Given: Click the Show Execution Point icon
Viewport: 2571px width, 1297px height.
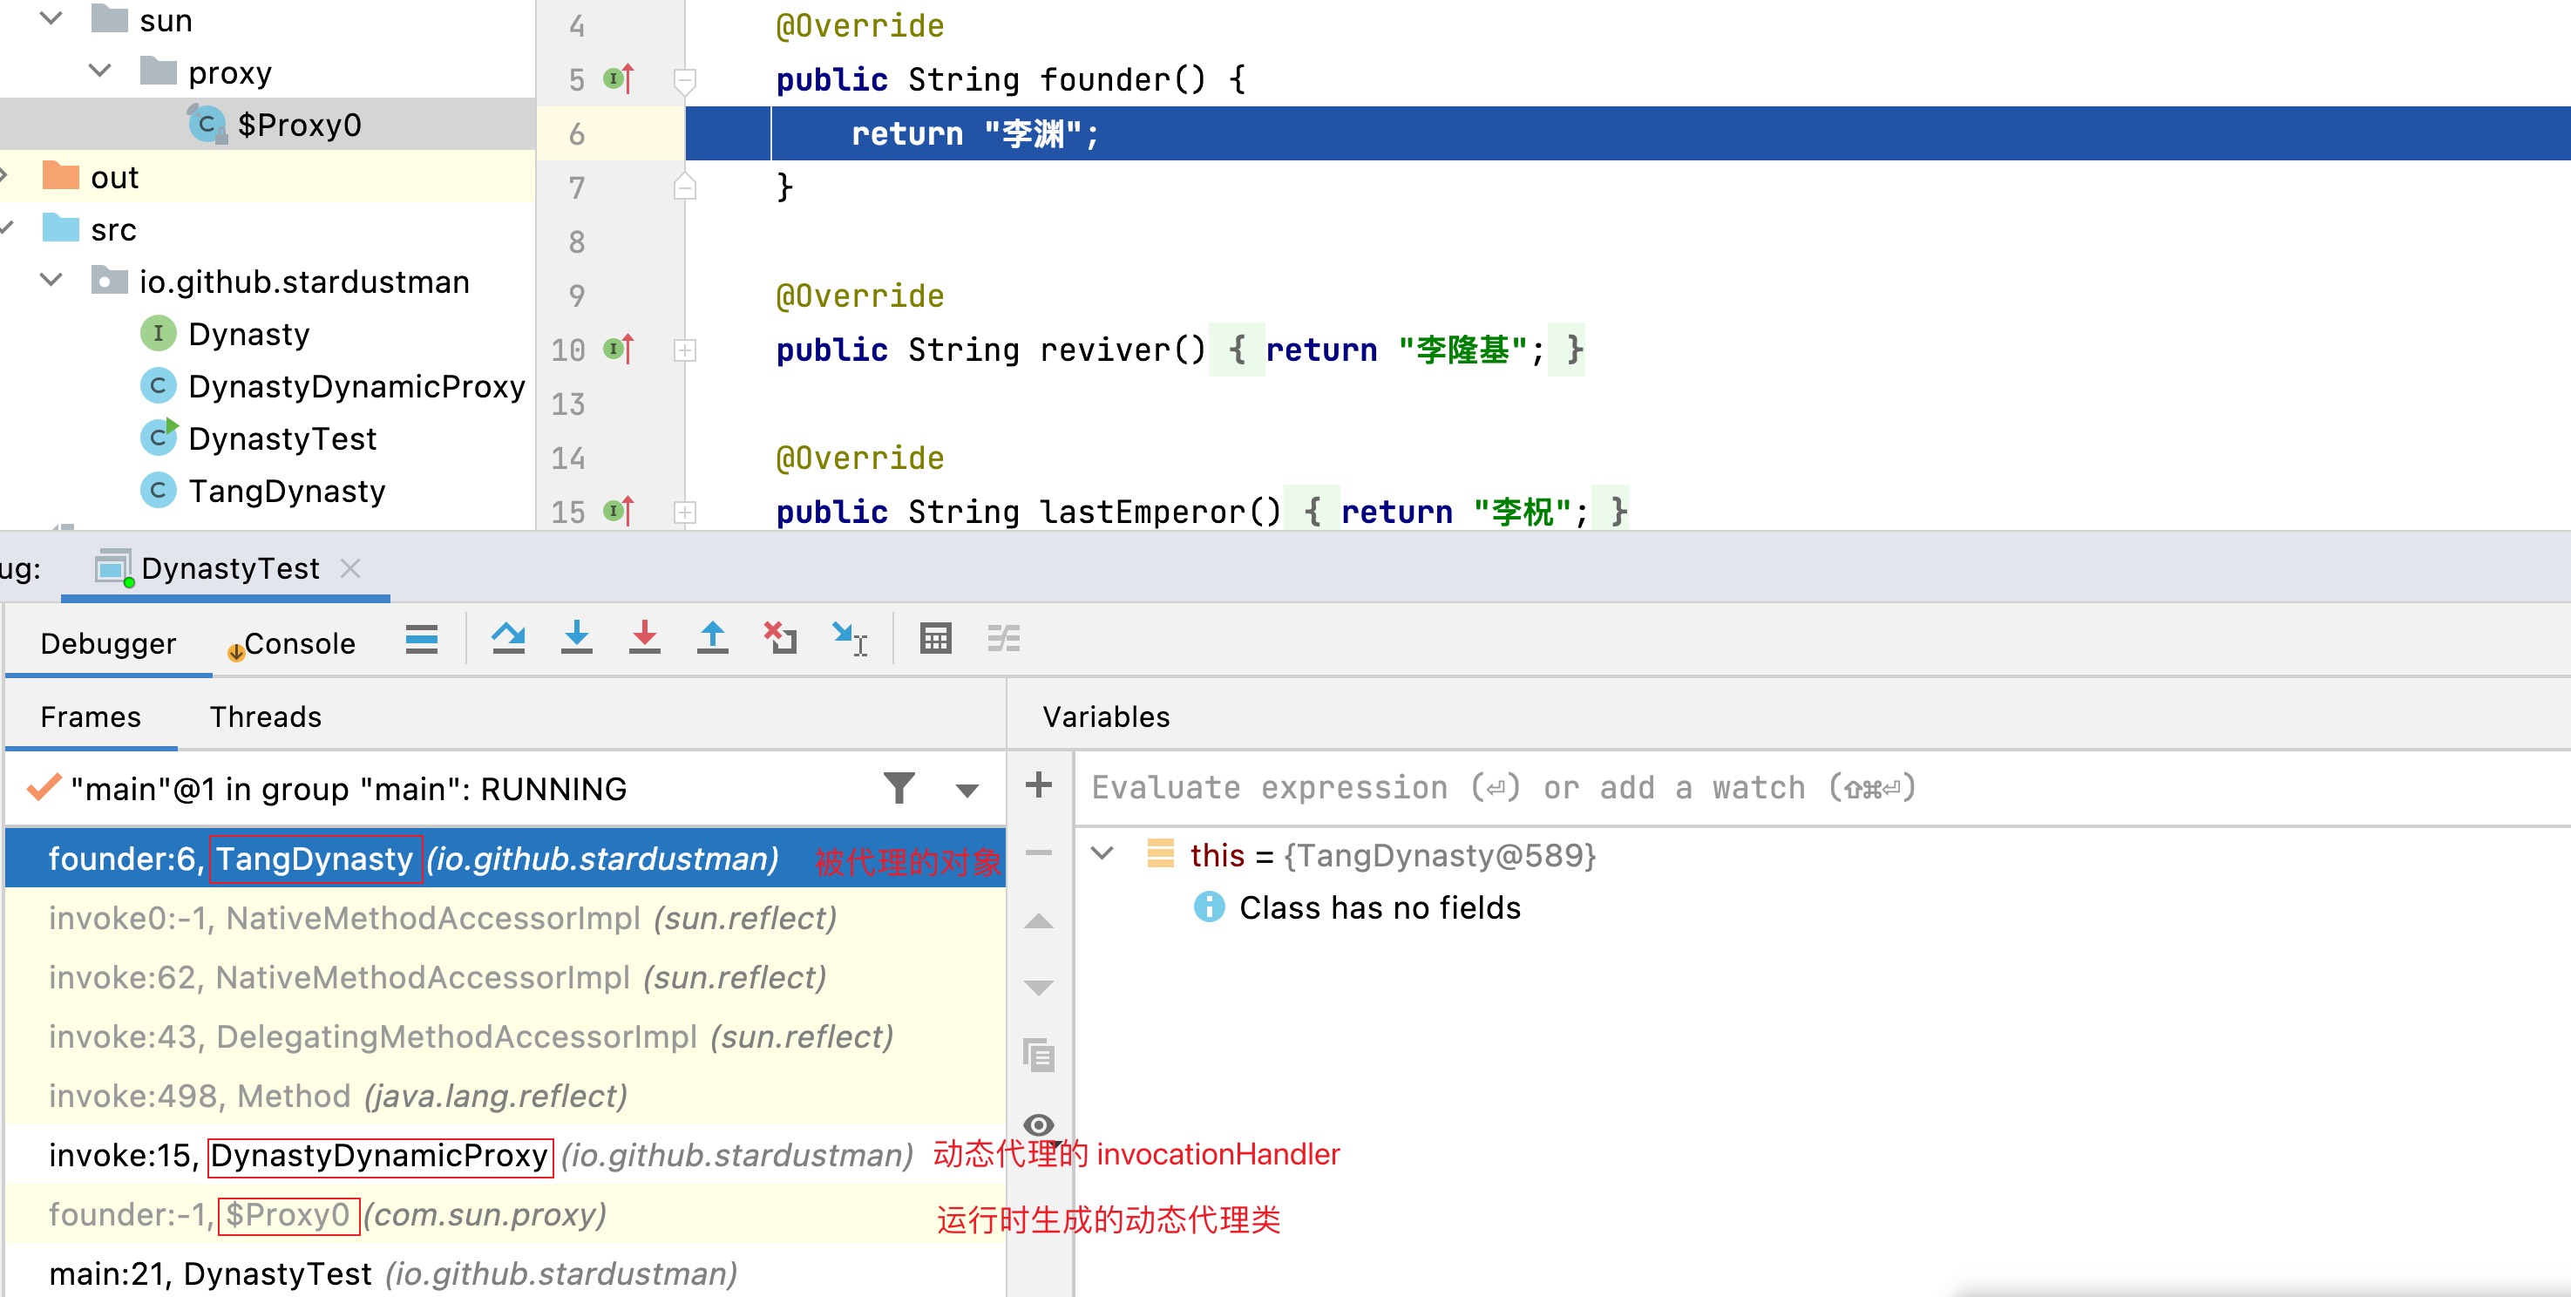Looking at the screenshot, I should click(x=421, y=638).
